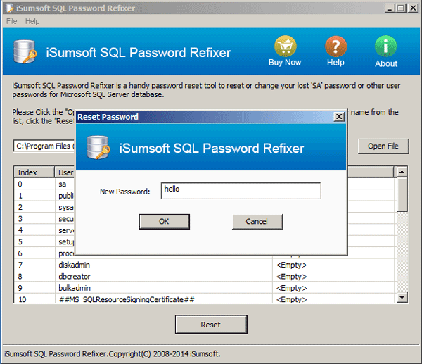This screenshot has width=422, height=364.
Task: Click the Reset button at bottom
Action: point(211,325)
